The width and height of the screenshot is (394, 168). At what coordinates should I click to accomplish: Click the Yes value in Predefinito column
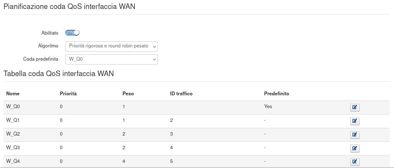pos(268,106)
